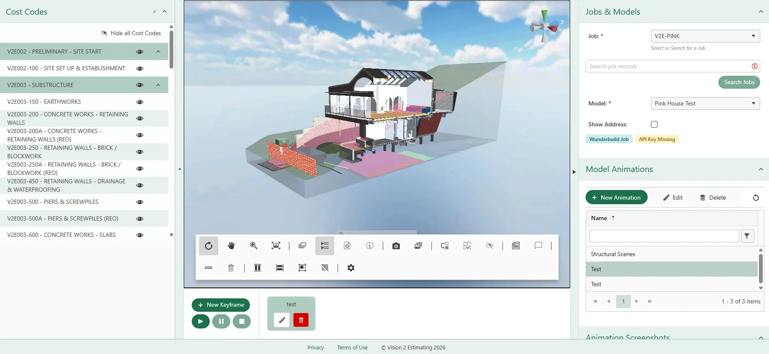The image size is (769, 354).
Task: Go to page 1 in animations pager
Action: click(623, 301)
